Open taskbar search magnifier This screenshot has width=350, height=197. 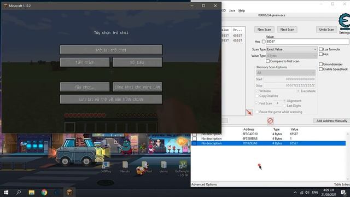pyautogui.click(x=19, y=192)
